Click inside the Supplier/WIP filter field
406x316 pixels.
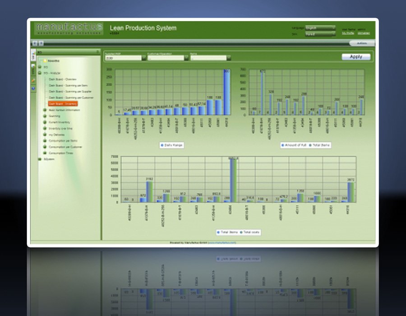[x=123, y=58]
